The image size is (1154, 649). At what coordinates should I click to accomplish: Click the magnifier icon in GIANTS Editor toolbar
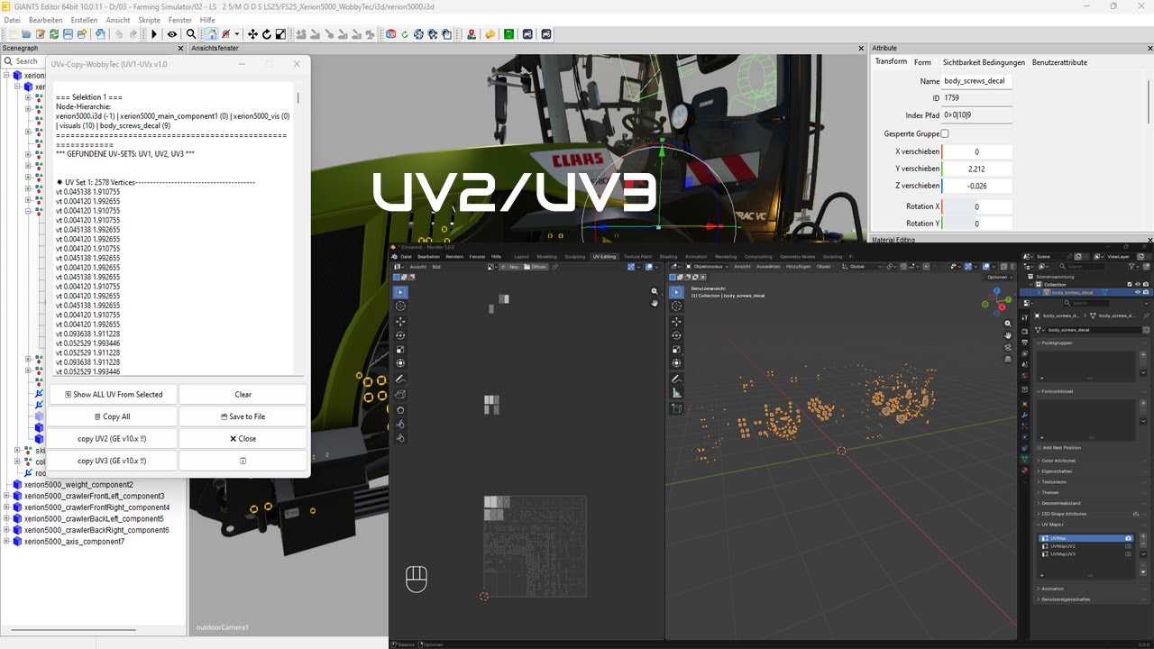[191, 34]
